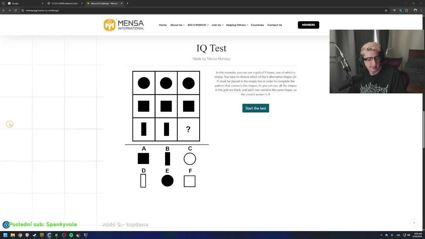Open the Countries menu item

[257, 25]
